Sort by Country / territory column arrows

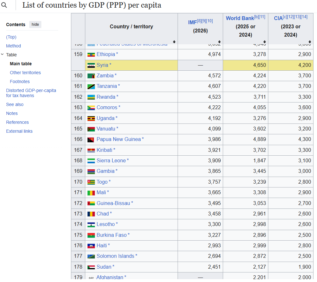pos(174,42)
